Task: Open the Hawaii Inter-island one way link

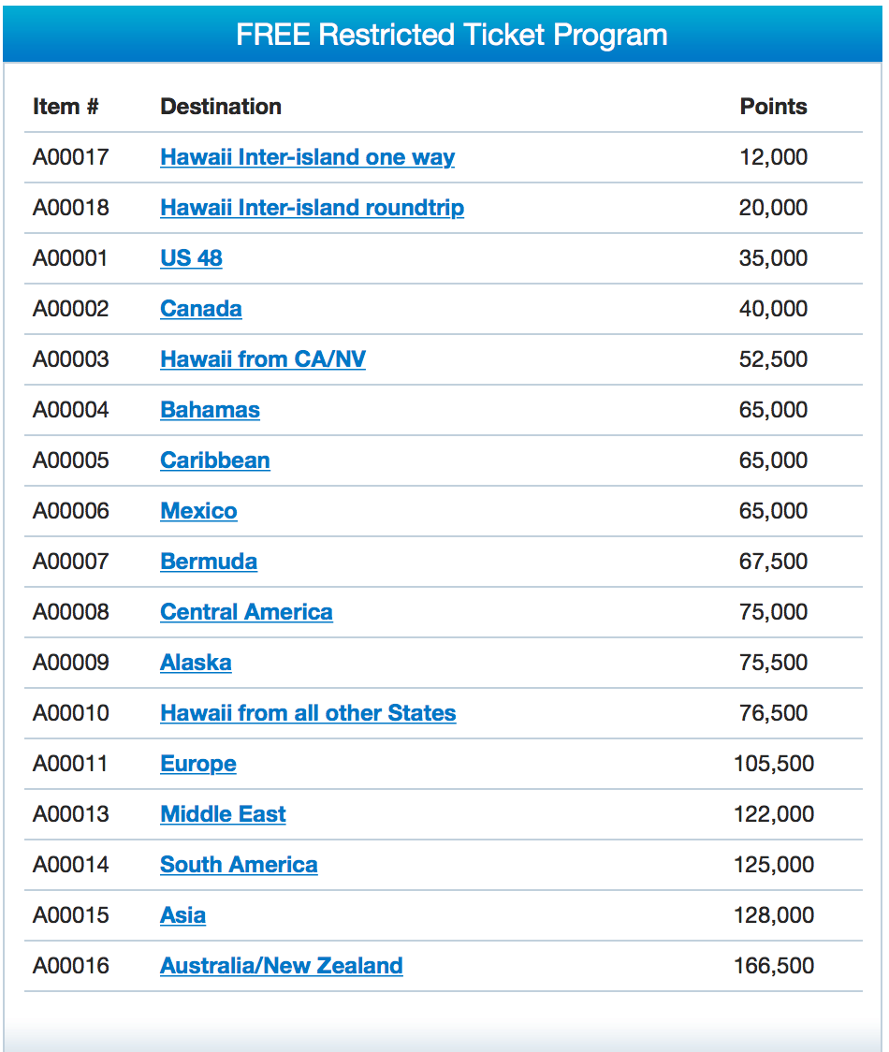Action: click(x=307, y=157)
